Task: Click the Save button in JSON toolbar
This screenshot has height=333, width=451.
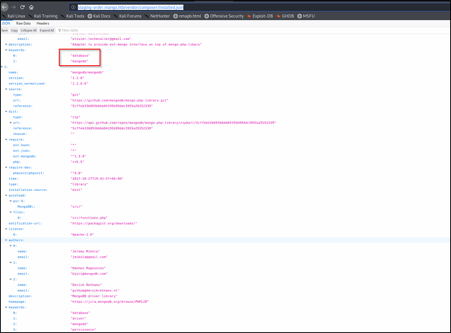Action: pyautogui.click(x=4, y=31)
